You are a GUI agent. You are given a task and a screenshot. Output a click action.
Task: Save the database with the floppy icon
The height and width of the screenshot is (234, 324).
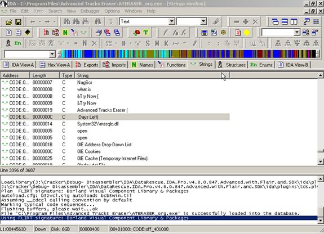[18, 22]
